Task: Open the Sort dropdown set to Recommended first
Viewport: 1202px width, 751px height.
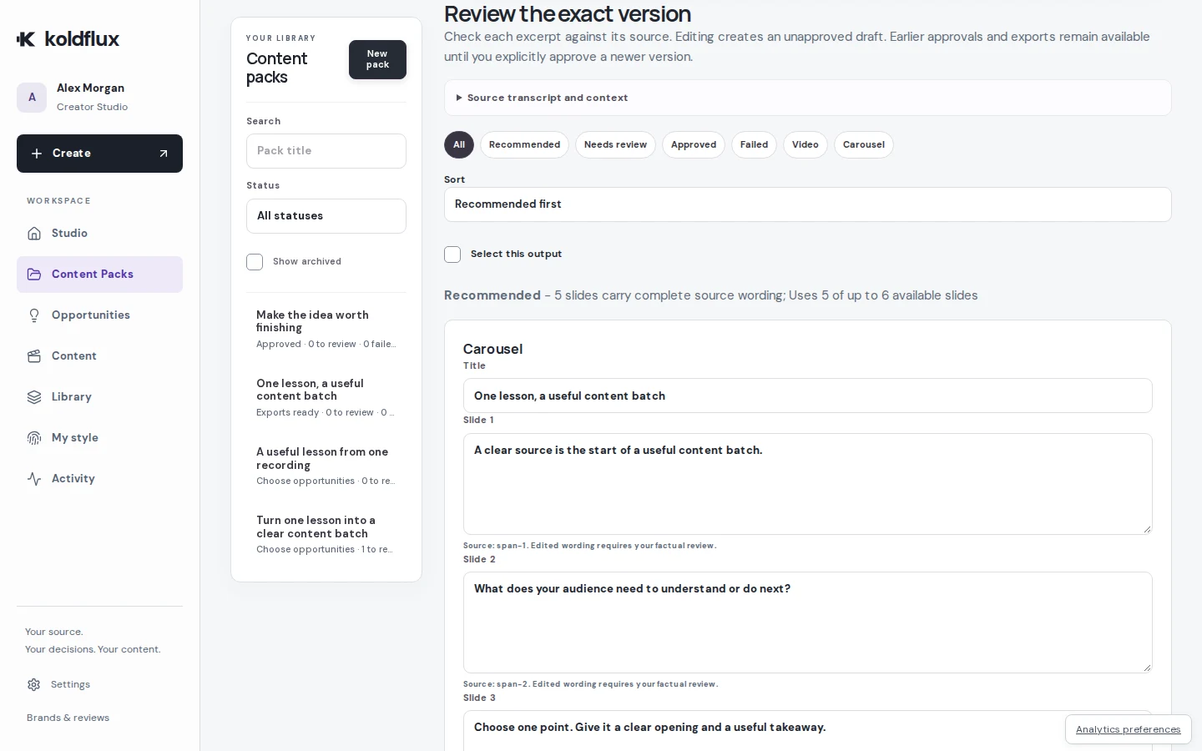Action: click(808, 204)
